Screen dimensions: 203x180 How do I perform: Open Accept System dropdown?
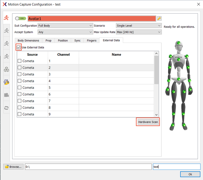(x=65, y=32)
